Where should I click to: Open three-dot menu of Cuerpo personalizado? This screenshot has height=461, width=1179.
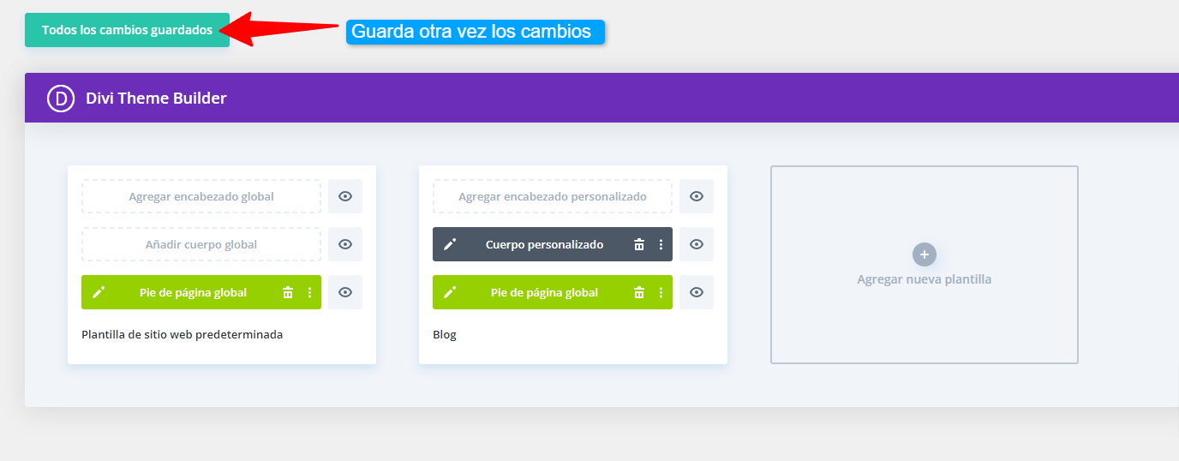click(661, 244)
